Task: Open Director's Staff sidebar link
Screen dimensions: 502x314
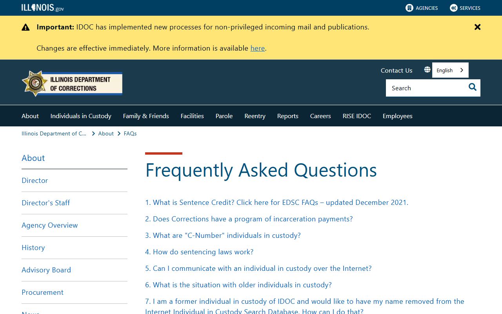Action: (x=46, y=203)
